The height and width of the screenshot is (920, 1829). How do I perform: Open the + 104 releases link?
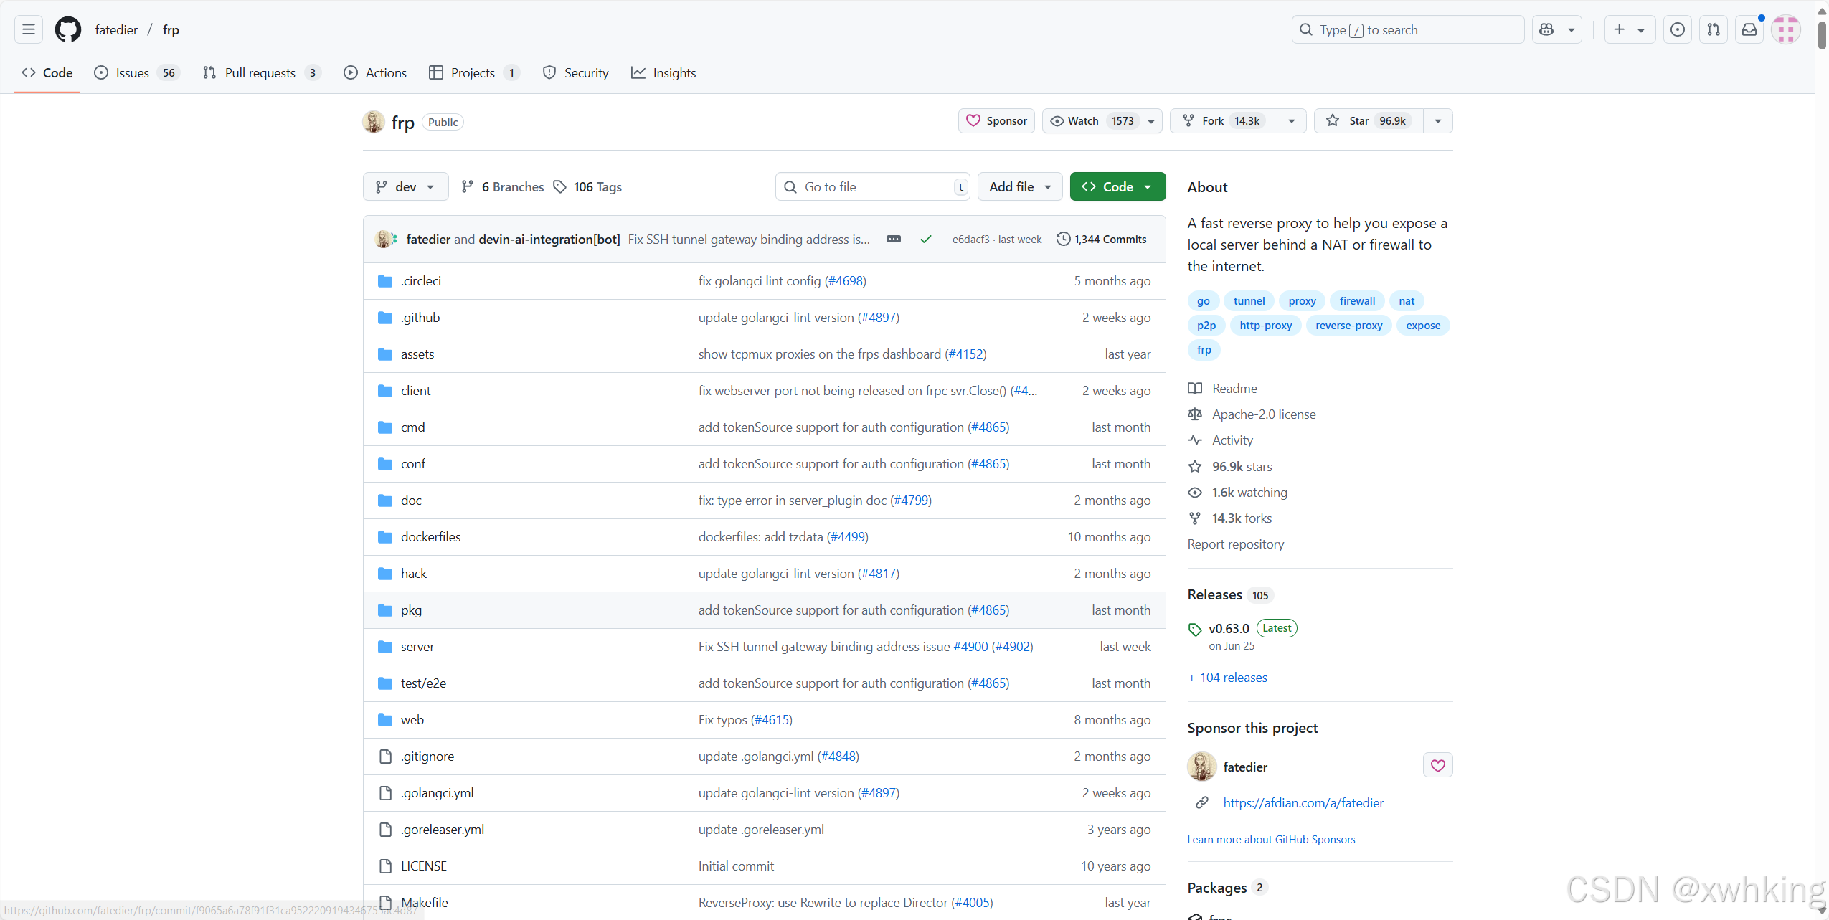1227,677
